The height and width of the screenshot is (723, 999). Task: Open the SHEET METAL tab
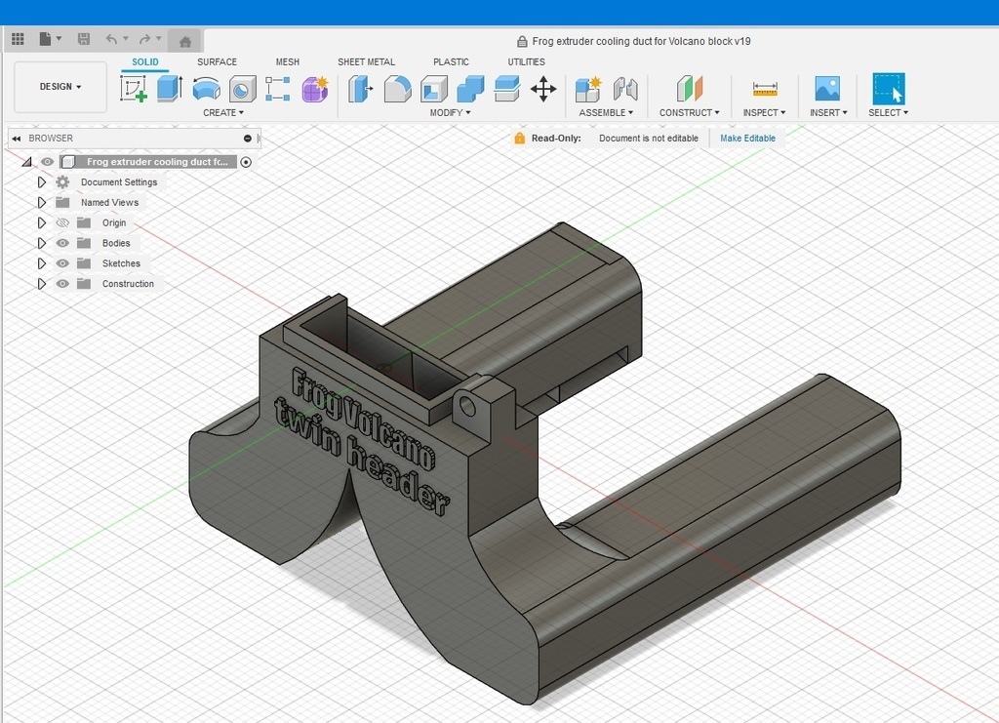click(366, 61)
